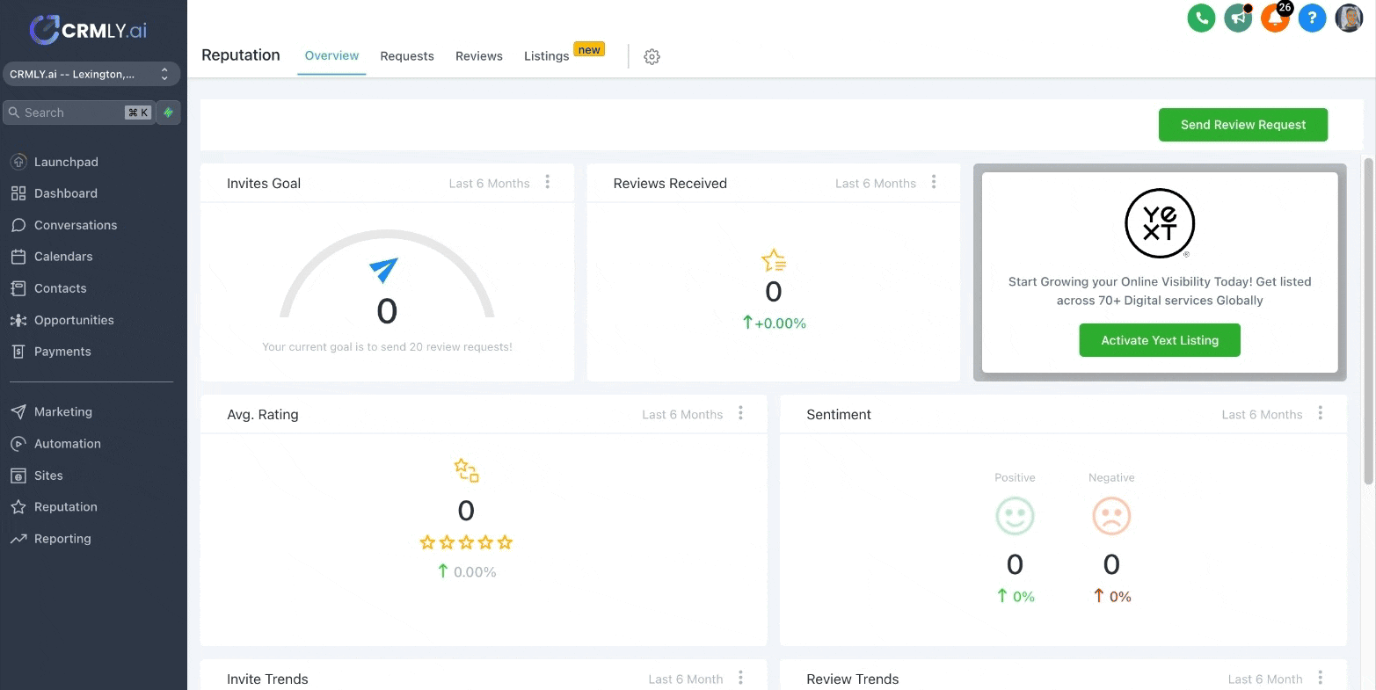Open Avg. Rating three-dot options menu

[x=741, y=413]
